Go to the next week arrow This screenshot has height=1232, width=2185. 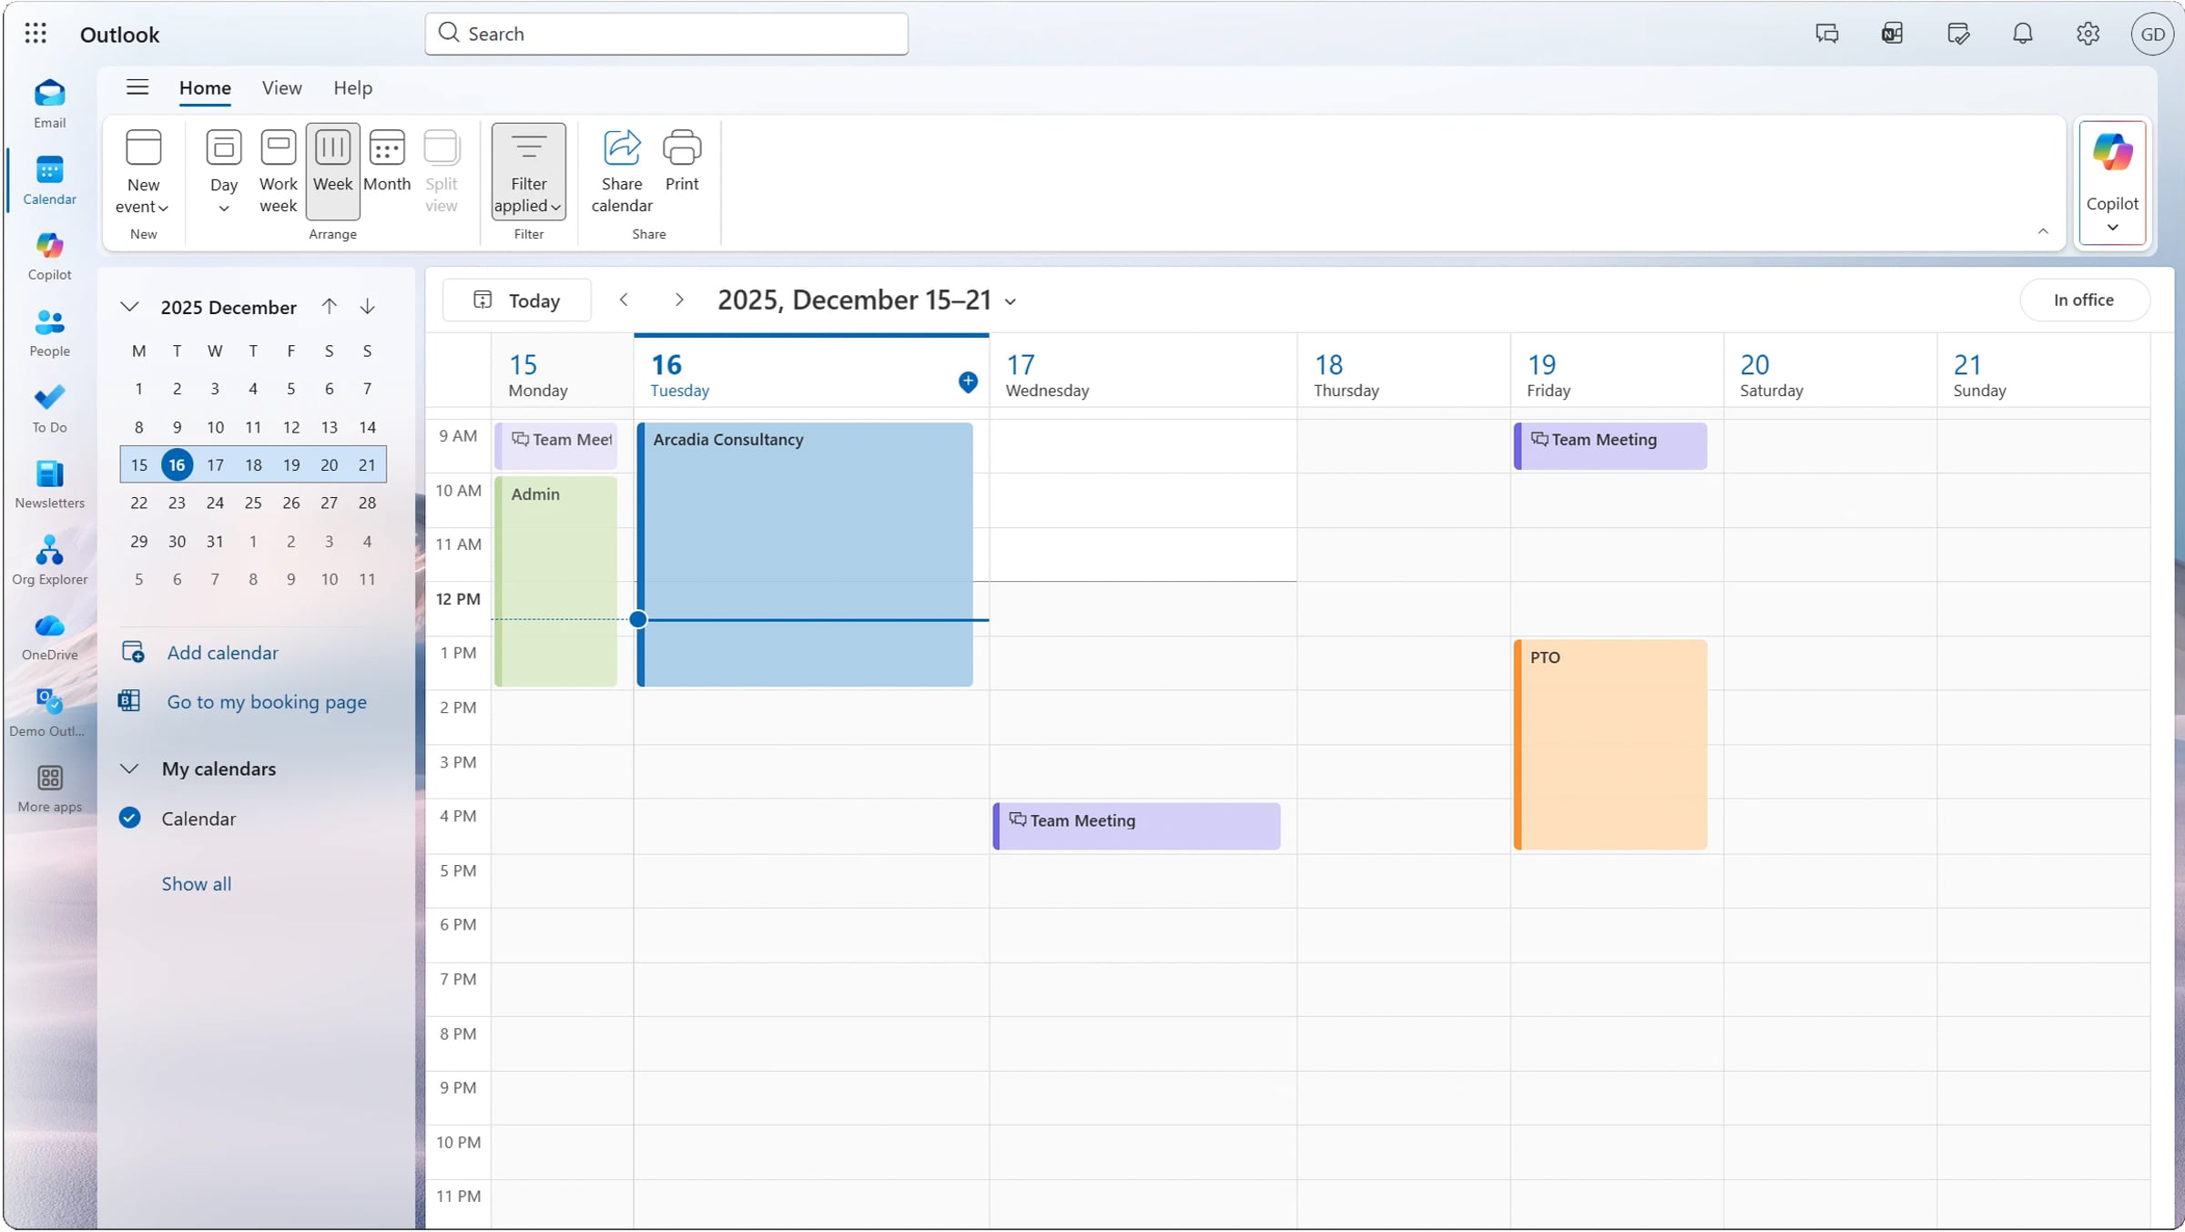point(679,300)
